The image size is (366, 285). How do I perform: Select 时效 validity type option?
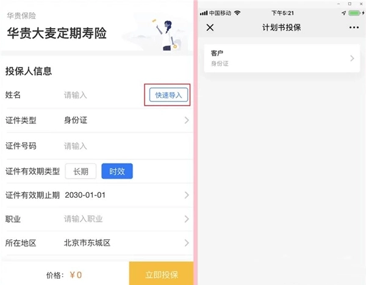(x=117, y=171)
